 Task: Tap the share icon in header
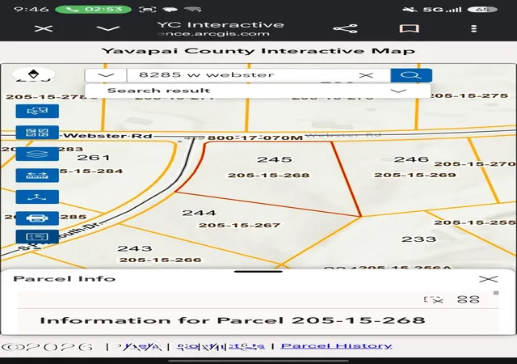[345, 29]
